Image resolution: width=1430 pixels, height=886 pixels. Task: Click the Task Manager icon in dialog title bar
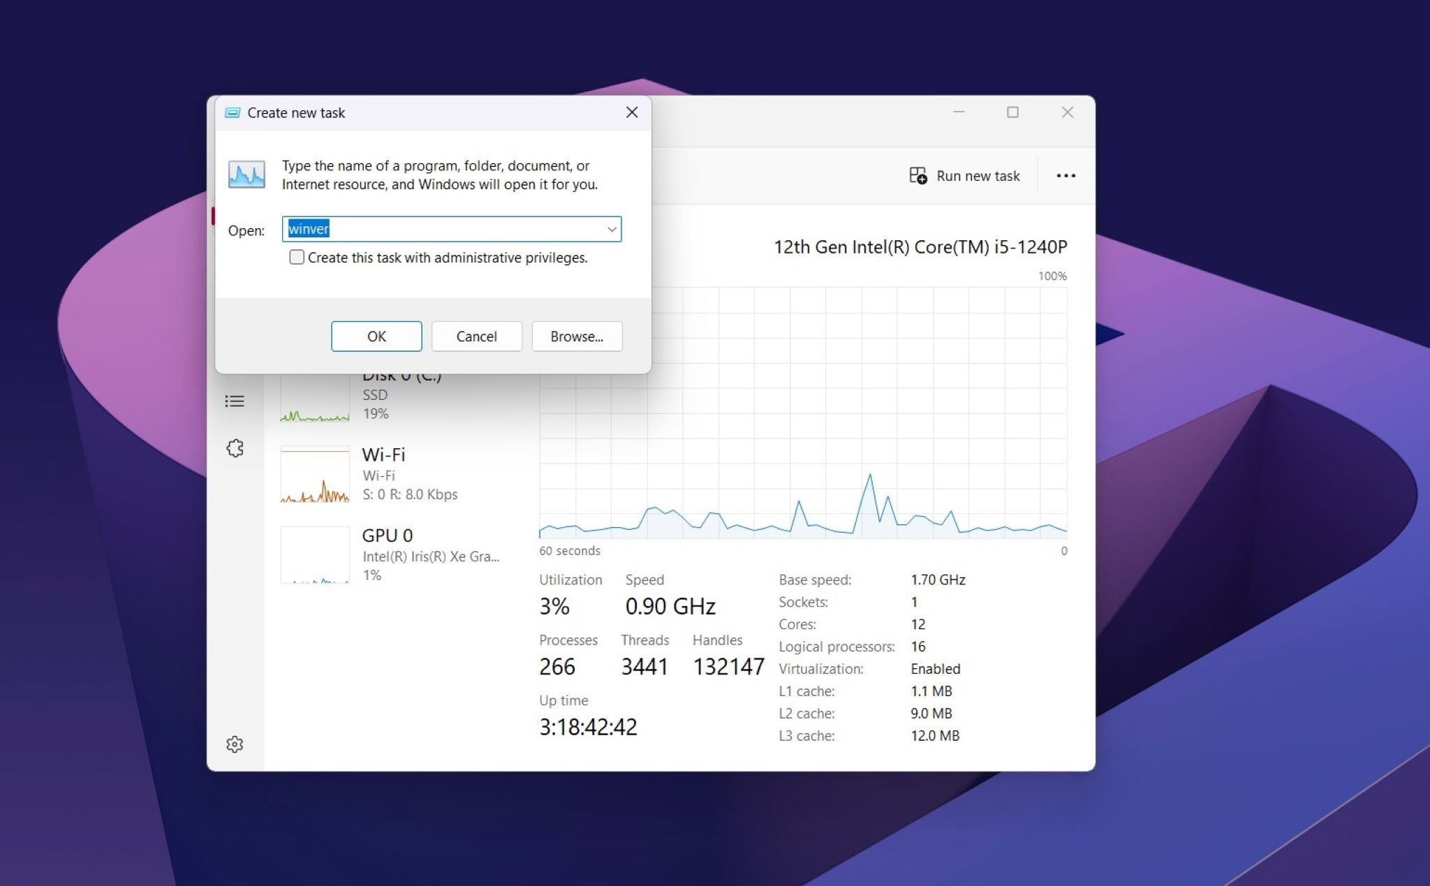click(x=233, y=112)
